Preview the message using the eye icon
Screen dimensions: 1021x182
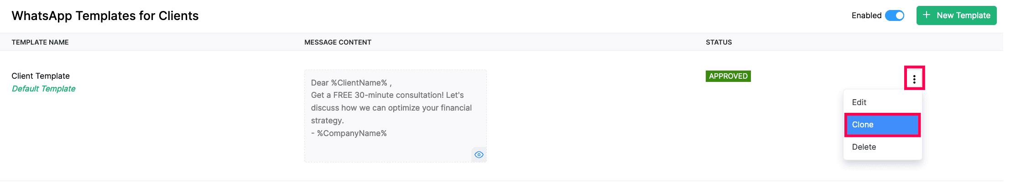[x=479, y=155]
